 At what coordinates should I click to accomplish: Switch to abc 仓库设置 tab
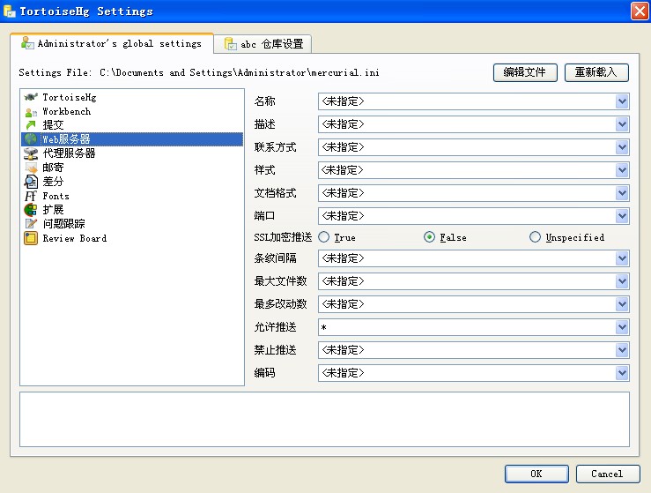[263, 44]
